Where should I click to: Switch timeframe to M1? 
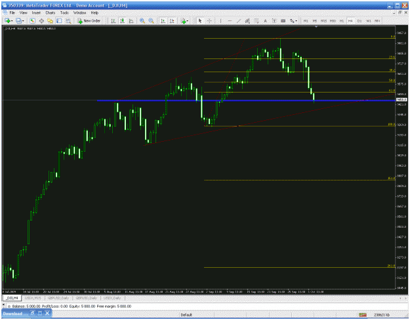point(306,20)
